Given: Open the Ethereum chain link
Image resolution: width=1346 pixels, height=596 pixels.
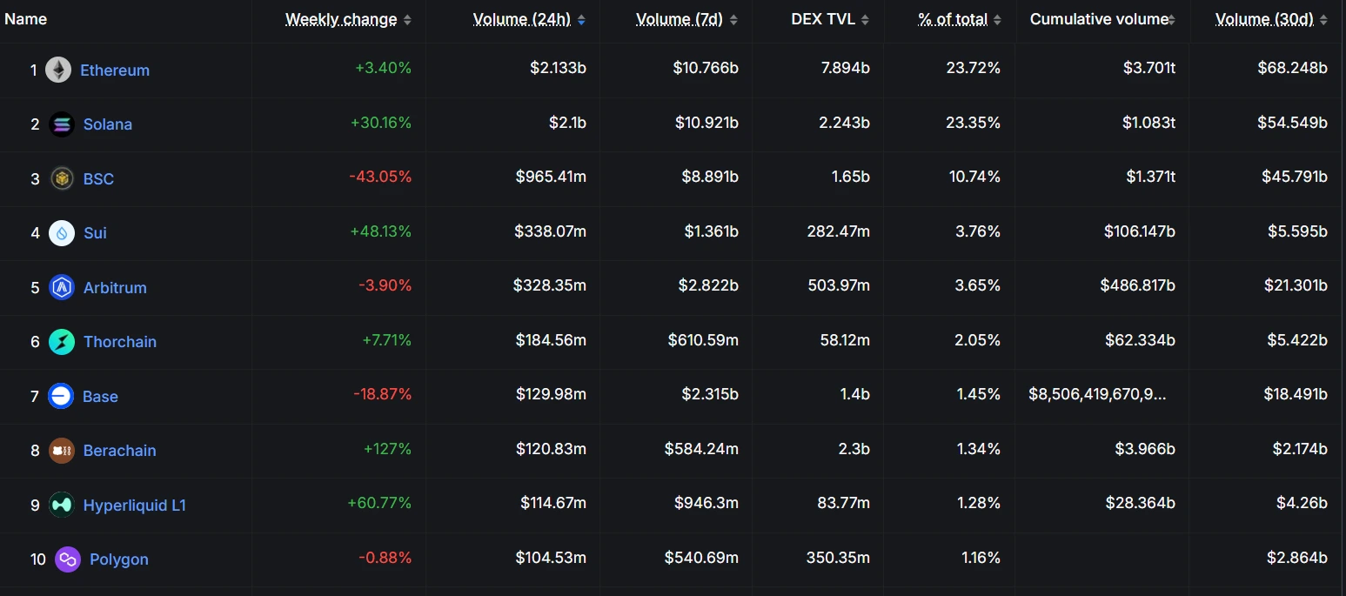Looking at the screenshot, I should (x=115, y=70).
